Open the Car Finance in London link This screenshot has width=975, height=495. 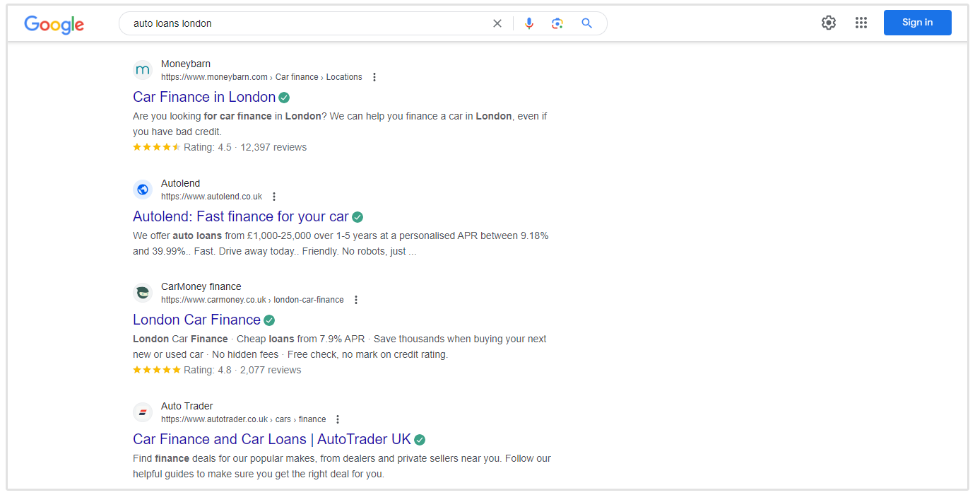pyautogui.click(x=204, y=97)
